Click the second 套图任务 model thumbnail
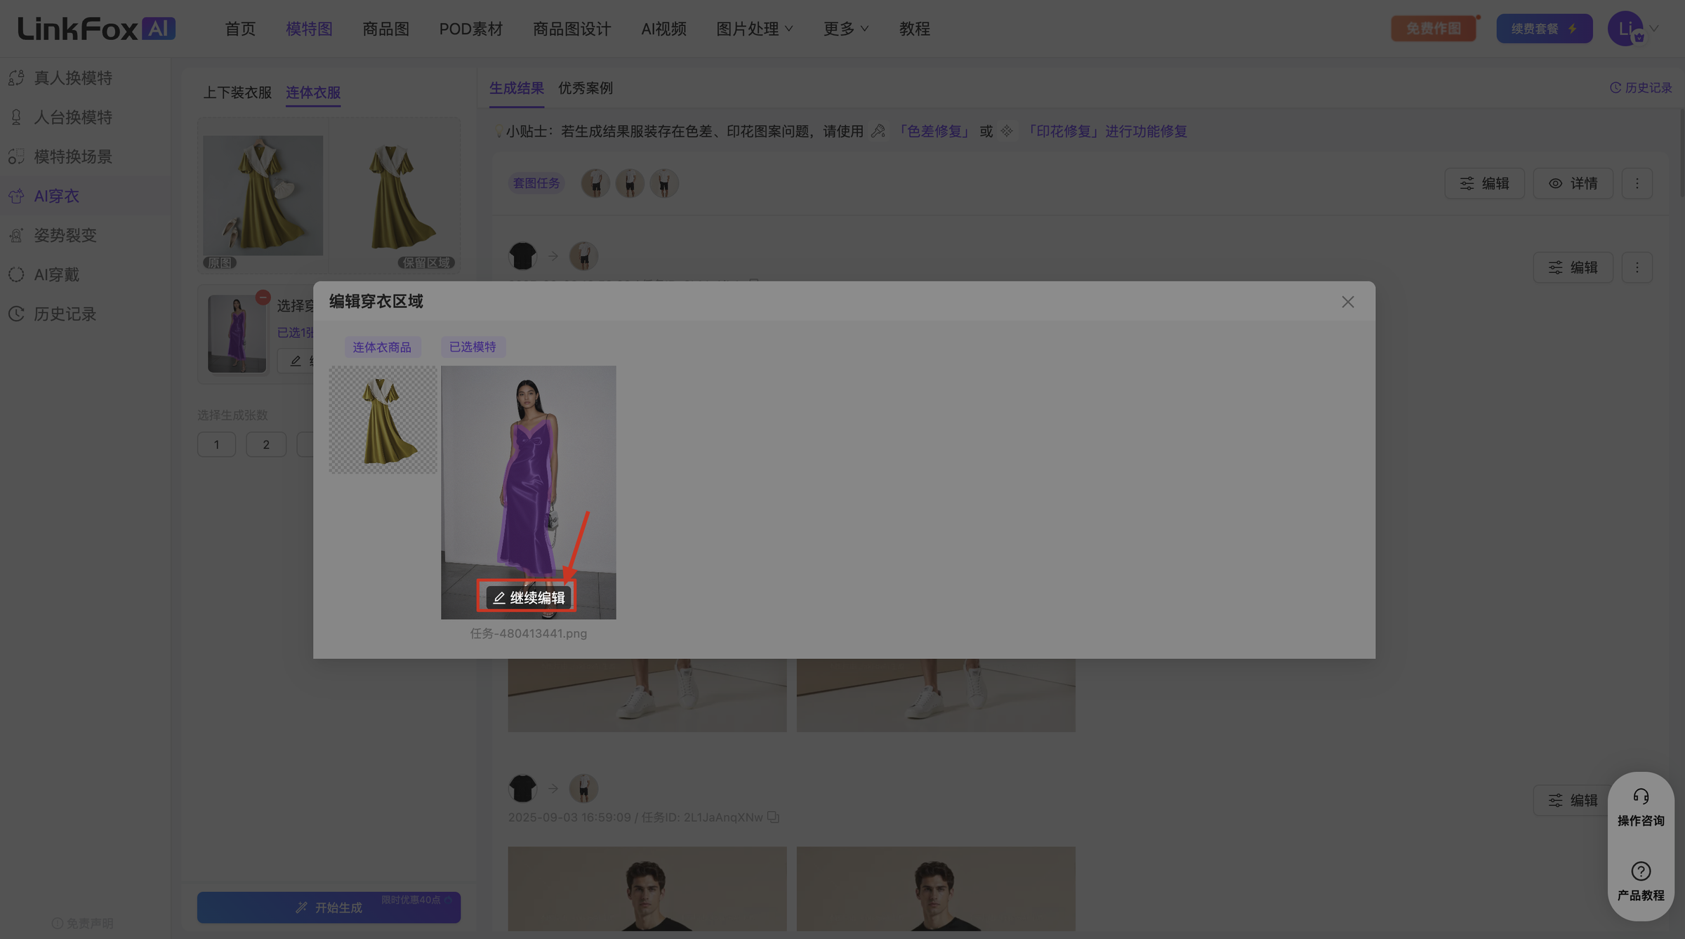The image size is (1685, 939). tap(630, 183)
